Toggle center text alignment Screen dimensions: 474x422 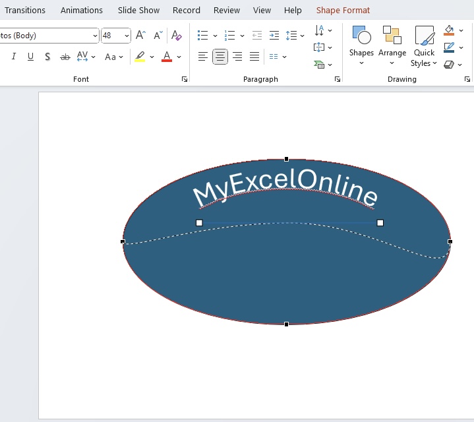[220, 57]
